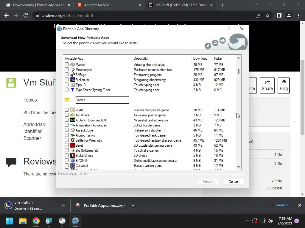Image resolution: width=305 pixels, height=228 pixels.
Task: Click the Games category folder icon
Action: point(67,100)
